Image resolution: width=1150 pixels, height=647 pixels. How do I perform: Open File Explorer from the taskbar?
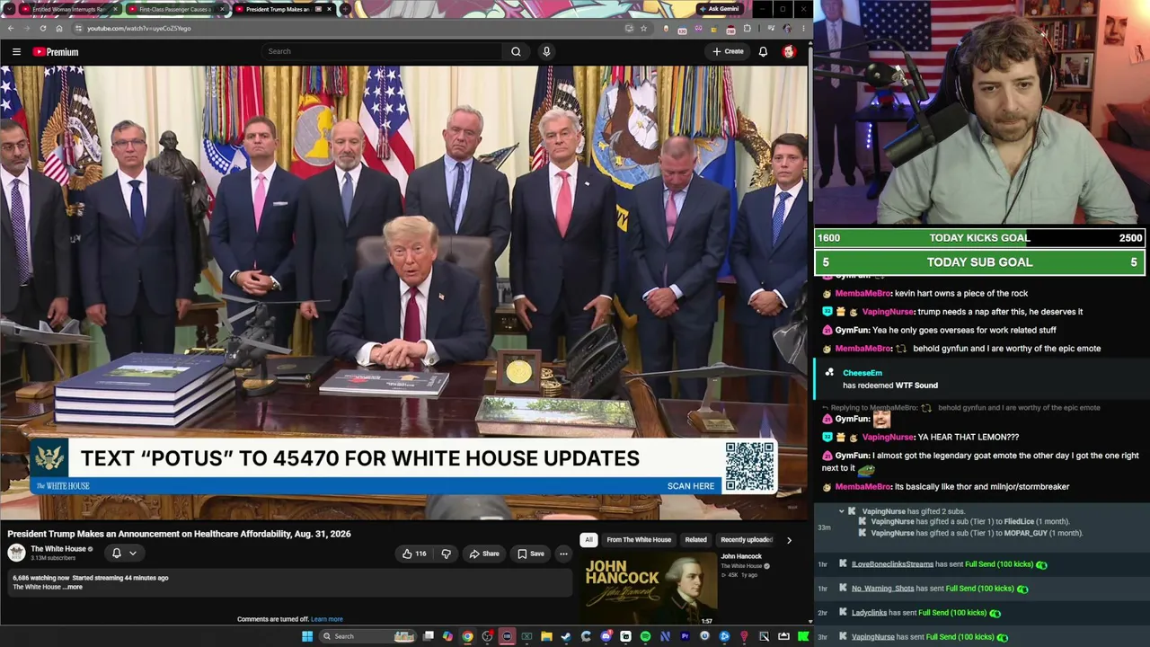tap(546, 636)
